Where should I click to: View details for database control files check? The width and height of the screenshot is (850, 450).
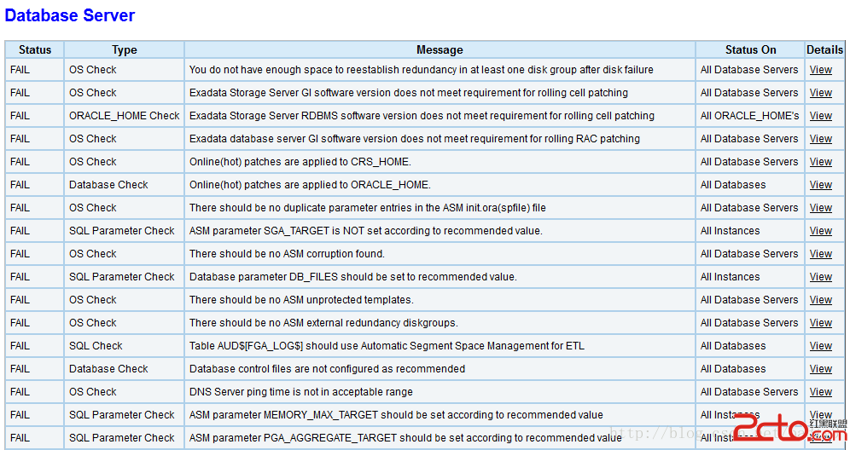821,369
